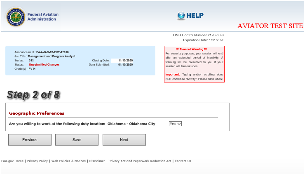This screenshot has width=307, height=174.
Task: Go back with the Previous button
Action: coord(30,140)
